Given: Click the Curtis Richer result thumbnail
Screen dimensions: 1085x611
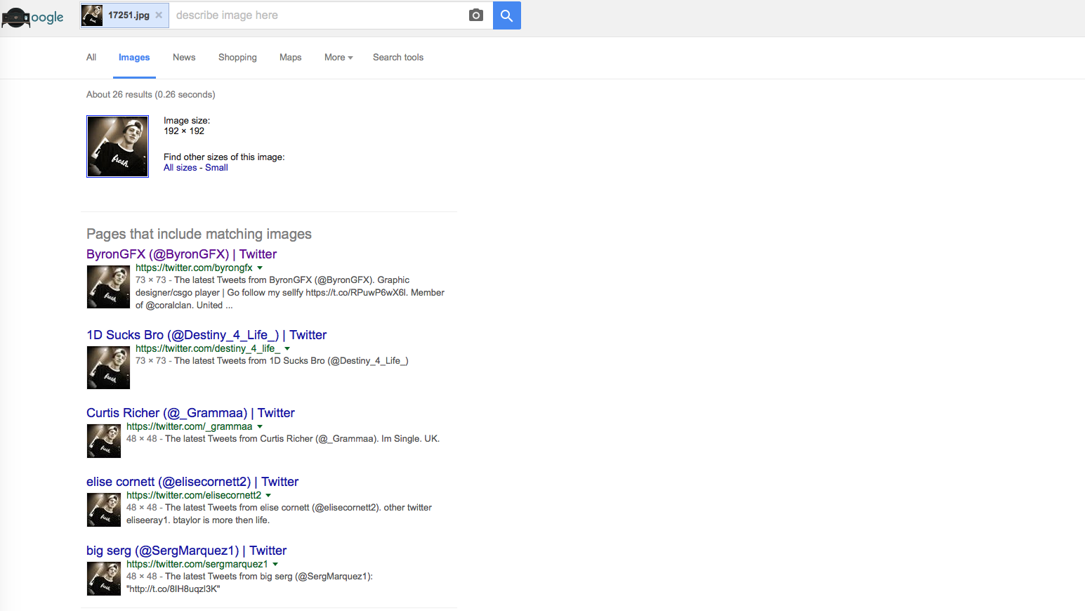Looking at the screenshot, I should pyautogui.click(x=104, y=441).
